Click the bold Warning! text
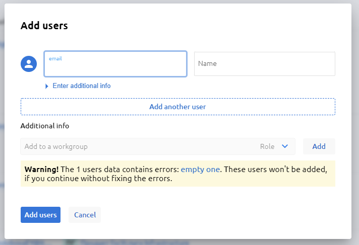359x245 pixels. (41, 170)
